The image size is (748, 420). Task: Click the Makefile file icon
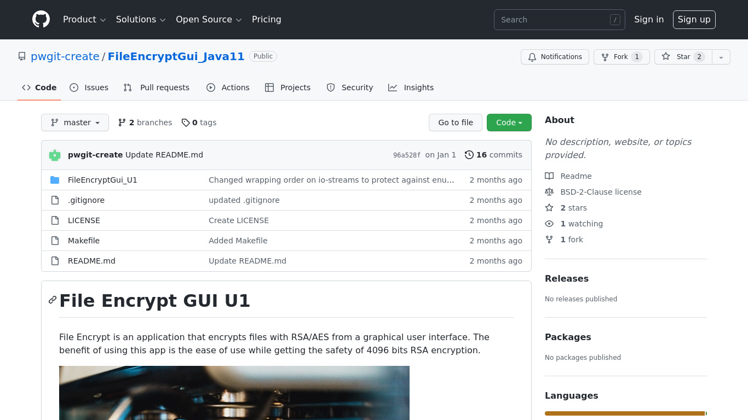pos(55,241)
